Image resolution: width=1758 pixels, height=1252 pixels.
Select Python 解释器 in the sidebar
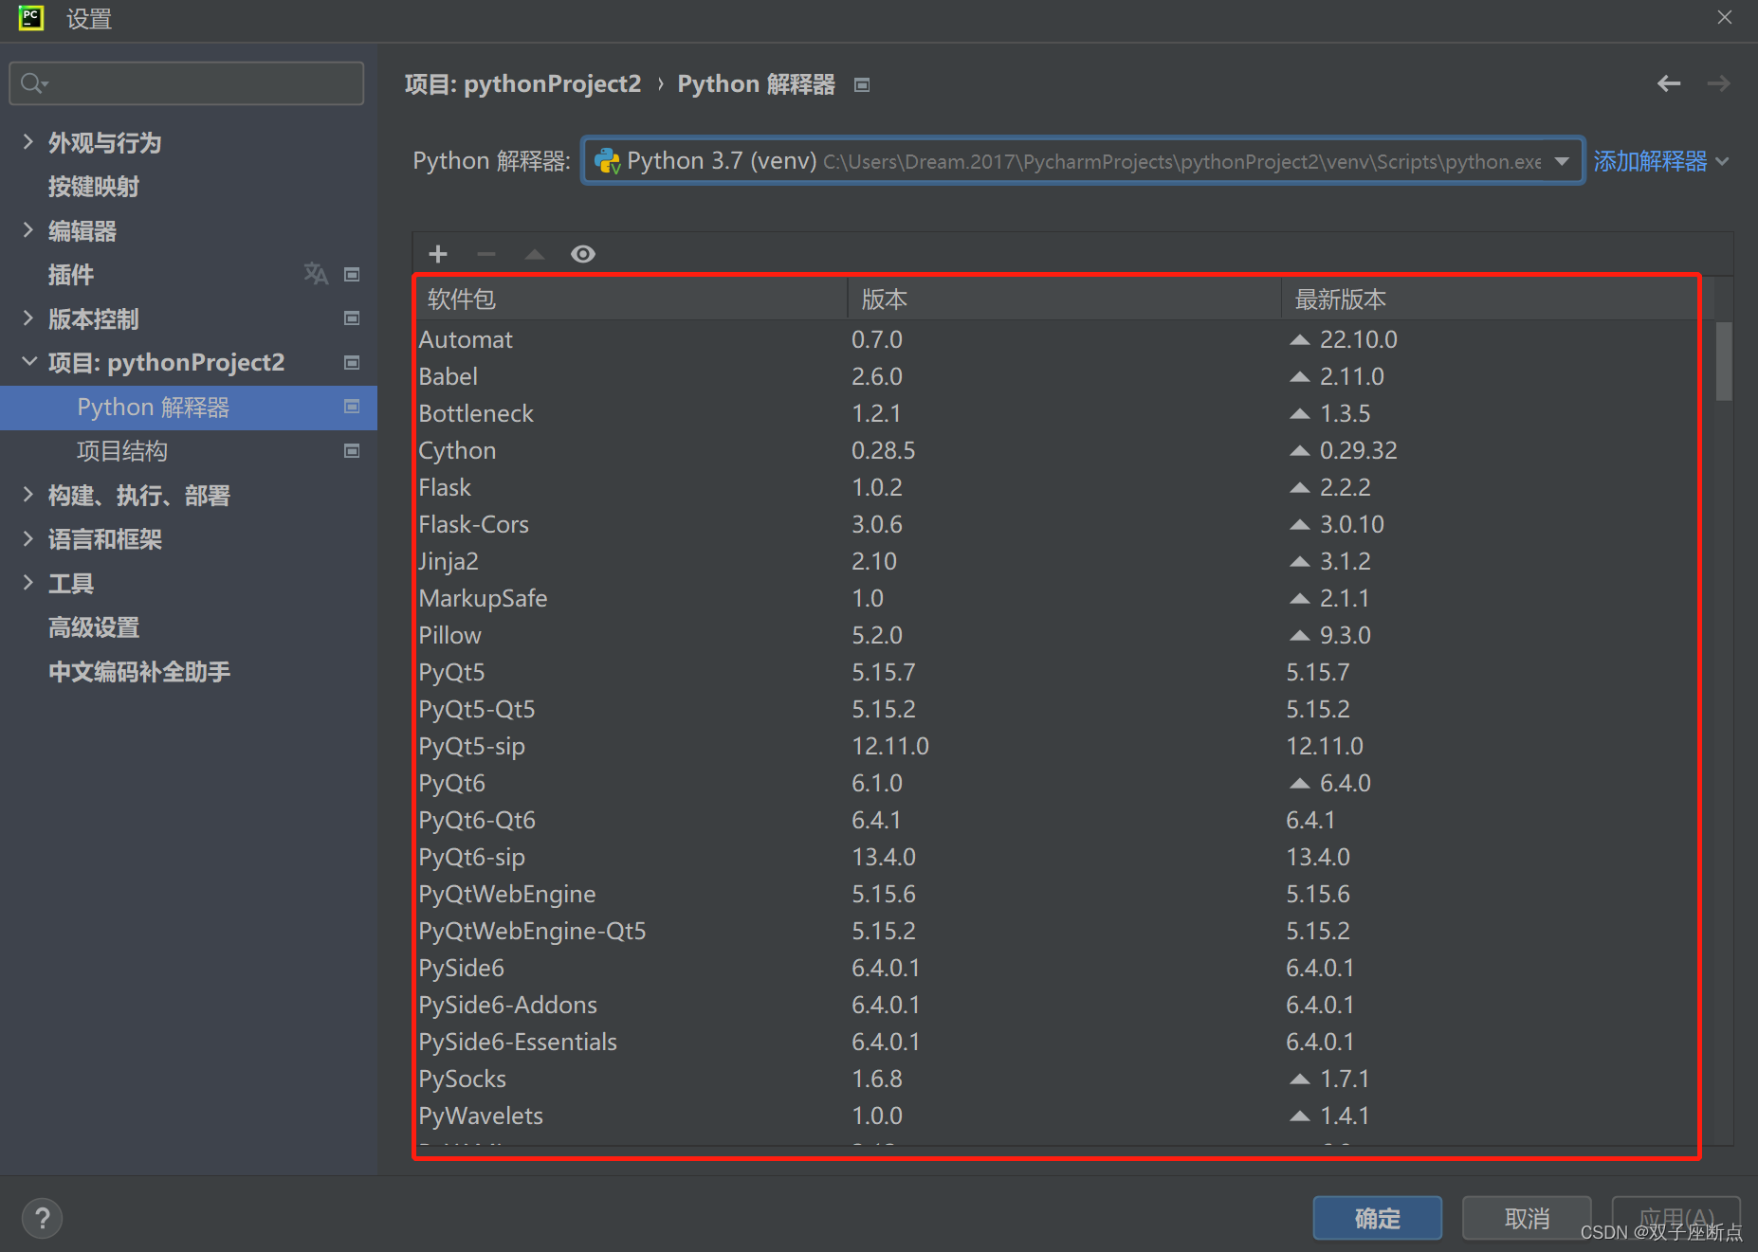coord(189,408)
